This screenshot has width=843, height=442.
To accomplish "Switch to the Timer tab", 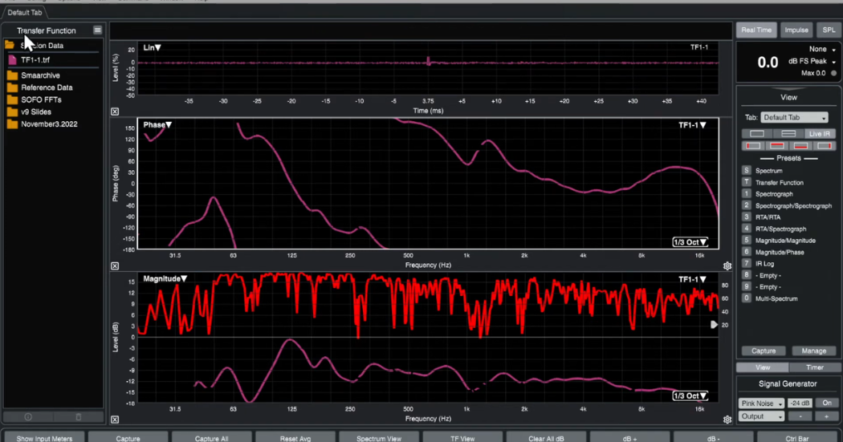I will (815, 367).
